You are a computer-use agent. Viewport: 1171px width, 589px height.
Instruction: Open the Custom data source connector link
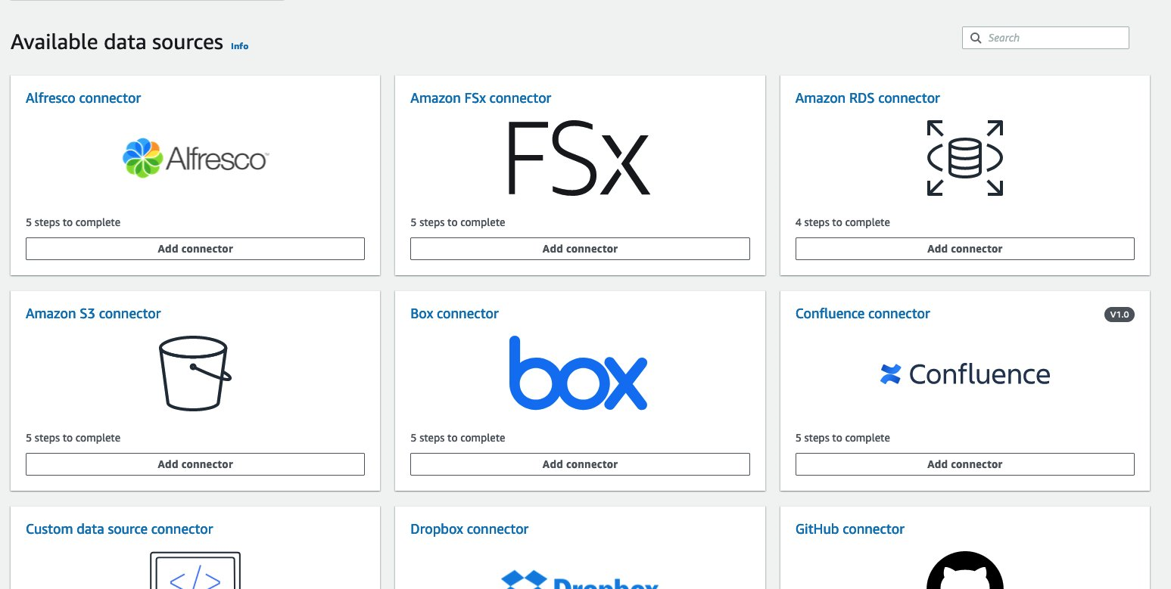(120, 529)
